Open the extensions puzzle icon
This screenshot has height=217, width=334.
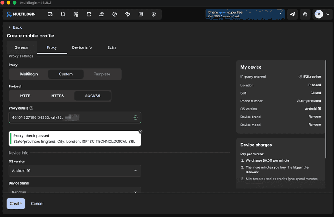click(x=89, y=14)
